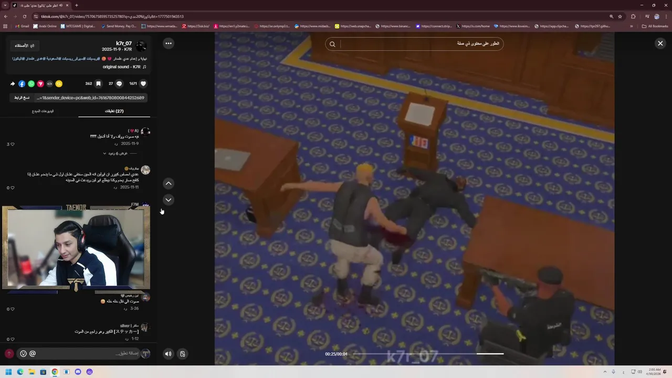Viewport: 672px width, 378px height.
Task: Go to previous video with up chevron
Action: [x=168, y=183]
